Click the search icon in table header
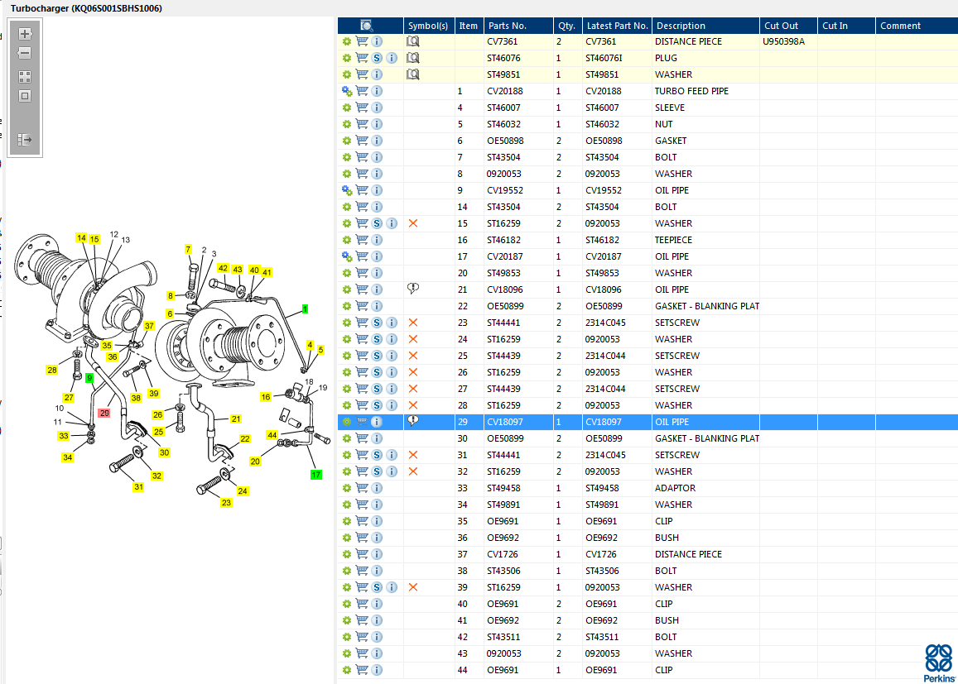The image size is (958, 684). point(367,26)
